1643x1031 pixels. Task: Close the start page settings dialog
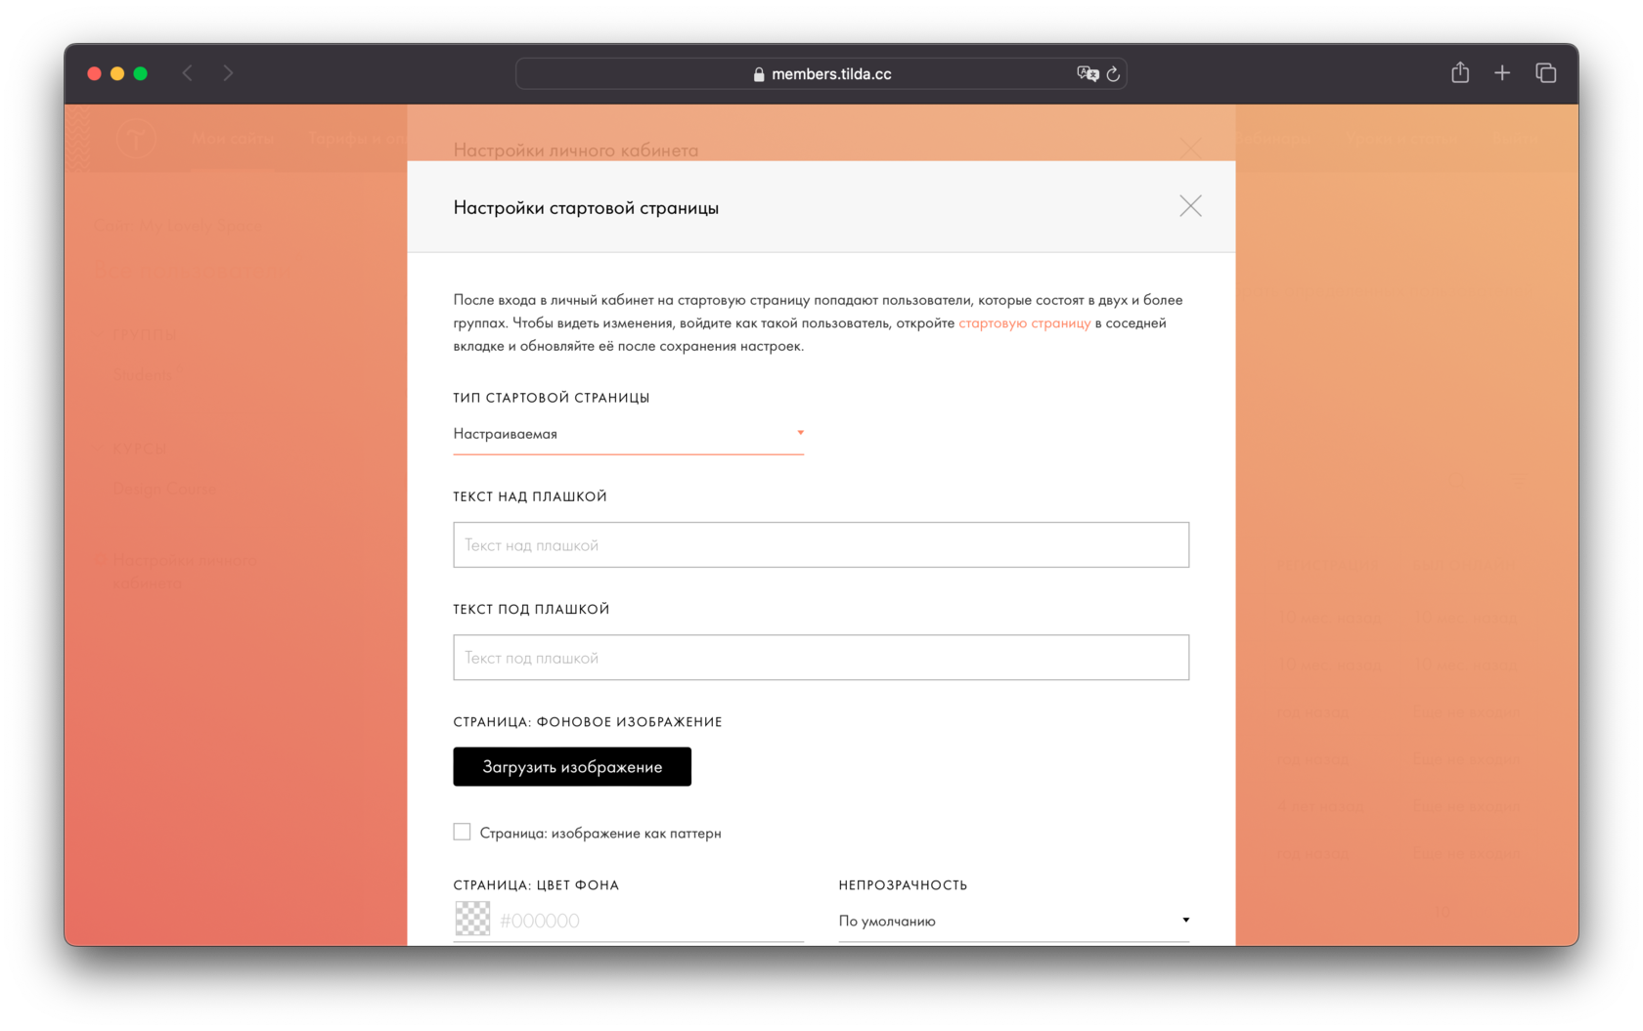click(x=1190, y=206)
